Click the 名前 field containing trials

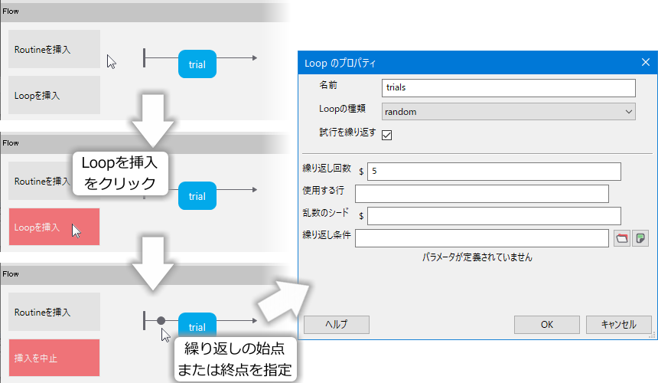pyautogui.click(x=509, y=88)
